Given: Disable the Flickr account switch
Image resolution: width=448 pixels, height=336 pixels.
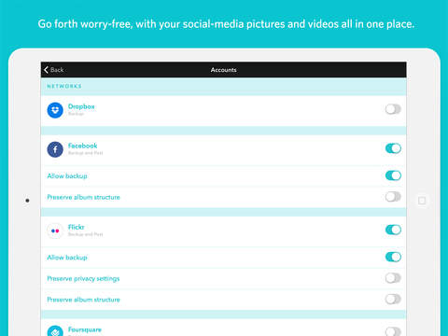Looking at the screenshot, I should (x=393, y=230).
